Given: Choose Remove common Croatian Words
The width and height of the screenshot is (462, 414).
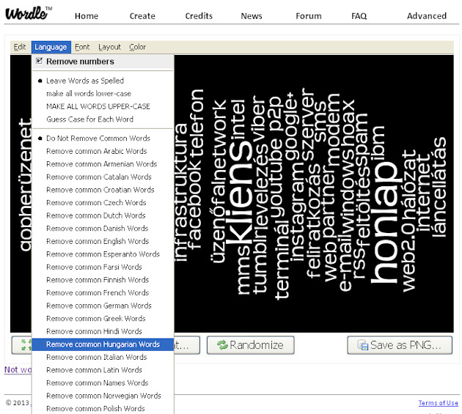Looking at the screenshot, I should [103, 190].
